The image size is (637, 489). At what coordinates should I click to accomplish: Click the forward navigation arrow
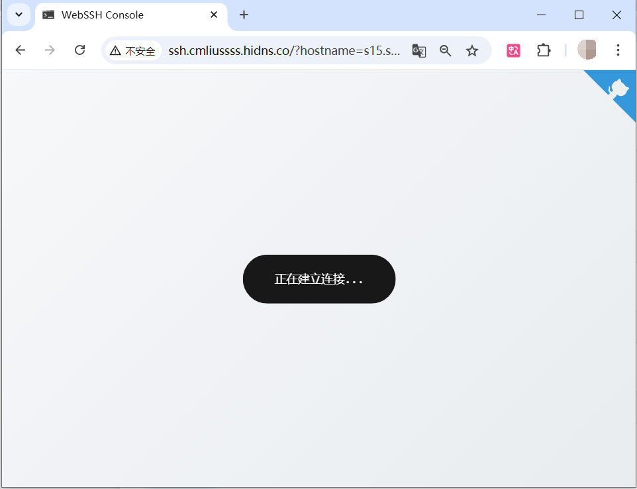point(50,50)
